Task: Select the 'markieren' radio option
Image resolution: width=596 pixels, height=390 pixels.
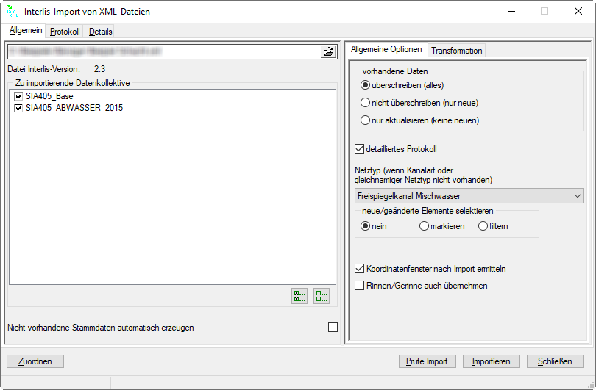Action: [x=424, y=226]
